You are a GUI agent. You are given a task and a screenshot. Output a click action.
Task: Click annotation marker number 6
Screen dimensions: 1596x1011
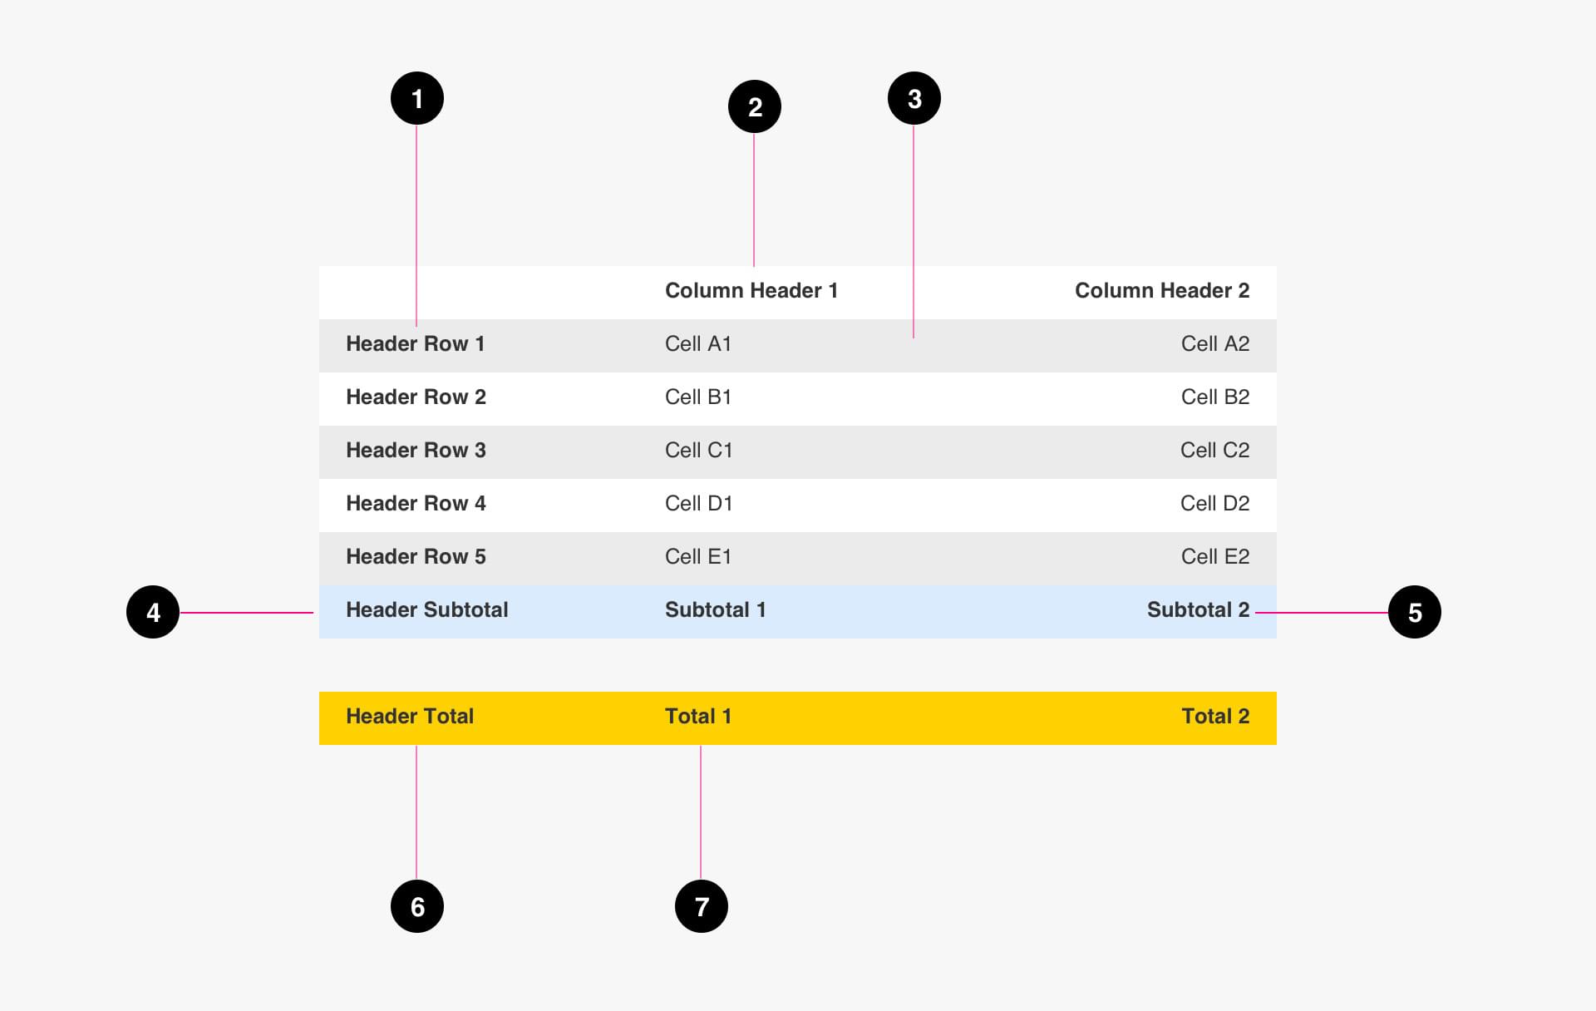tap(417, 906)
